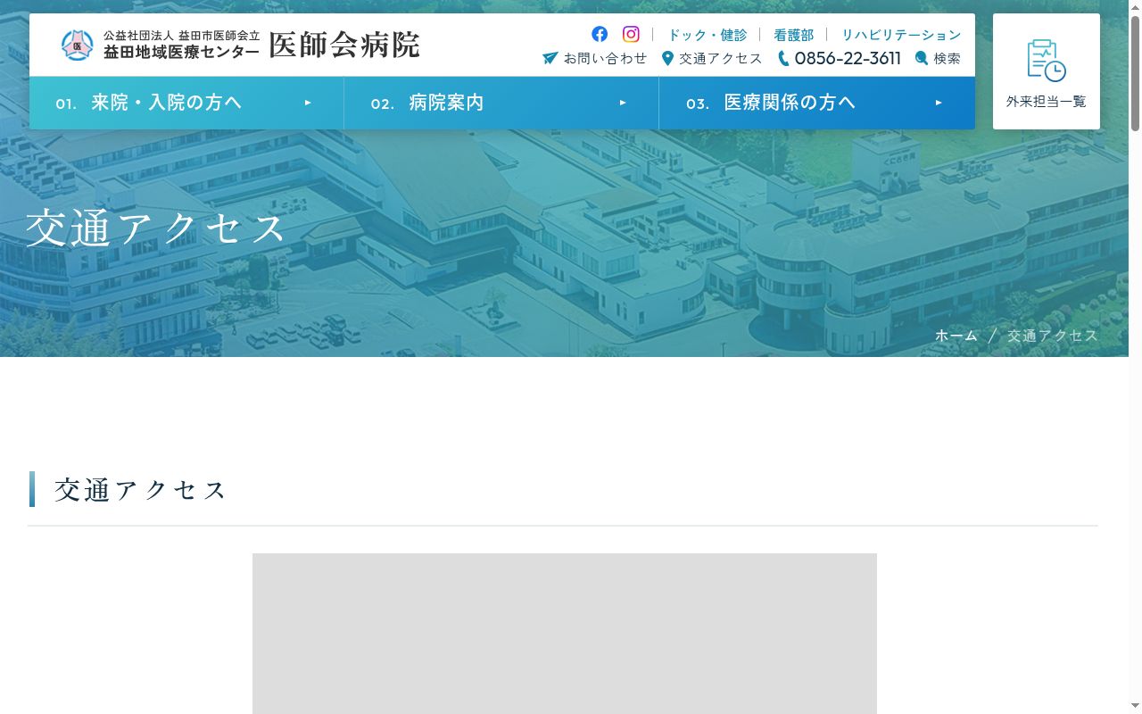Click the magnifier search icon
The width and height of the screenshot is (1142, 714).
(922, 58)
